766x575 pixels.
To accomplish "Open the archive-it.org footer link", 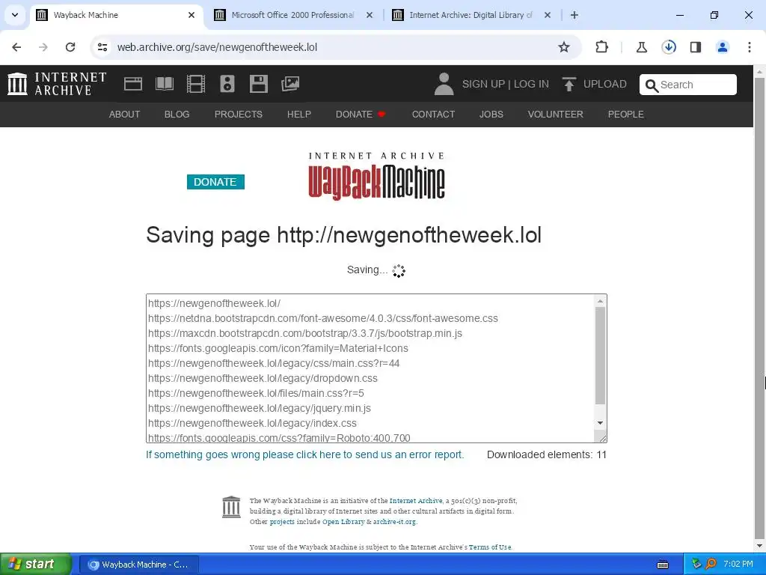I will [x=395, y=522].
